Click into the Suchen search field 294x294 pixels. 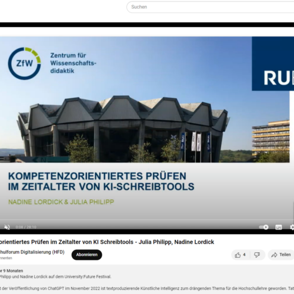(x=211, y=7)
